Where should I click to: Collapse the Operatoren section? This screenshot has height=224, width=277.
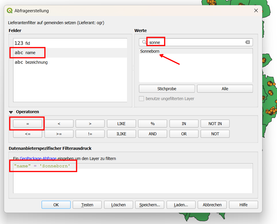[11, 112]
